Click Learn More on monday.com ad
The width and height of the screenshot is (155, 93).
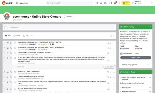coord(109,67)
